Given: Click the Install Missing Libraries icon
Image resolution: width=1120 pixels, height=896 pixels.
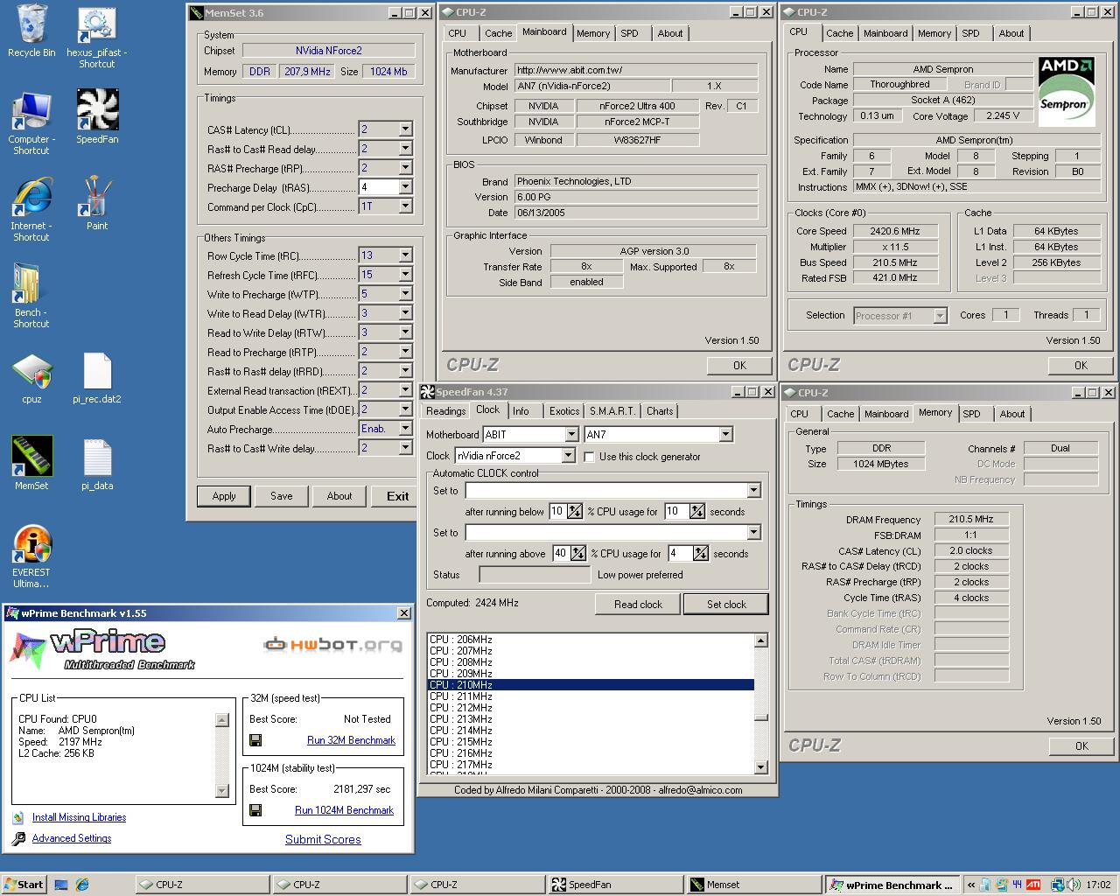Looking at the screenshot, I should (x=18, y=818).
